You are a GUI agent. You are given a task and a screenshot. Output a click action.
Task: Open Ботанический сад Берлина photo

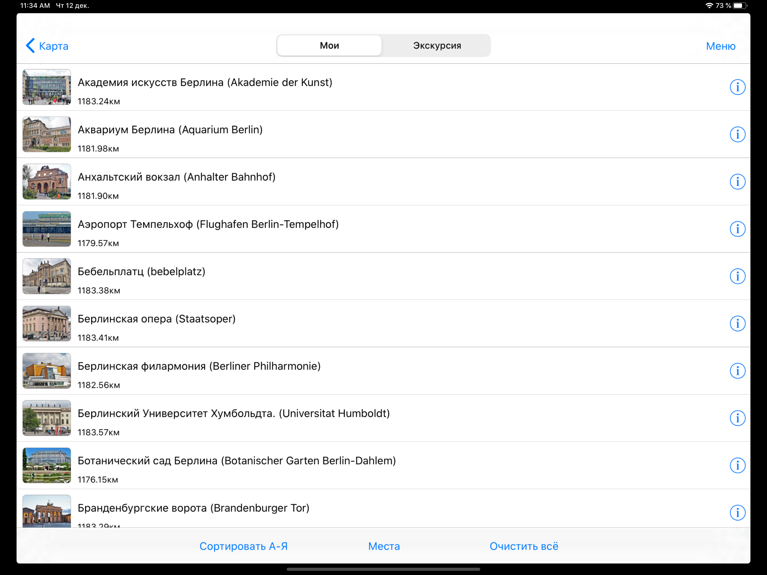[47, 466]
